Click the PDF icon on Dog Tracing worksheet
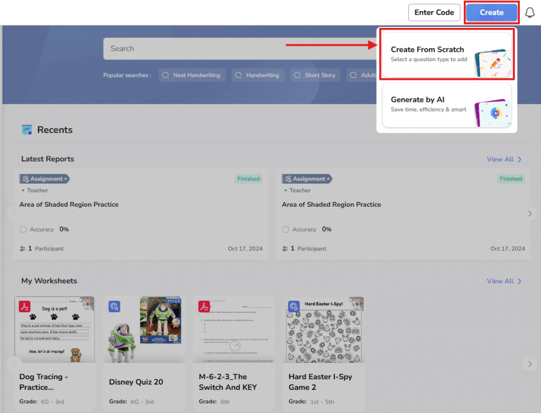Viewport: 541px width, 413px height. tap(24, 306)
